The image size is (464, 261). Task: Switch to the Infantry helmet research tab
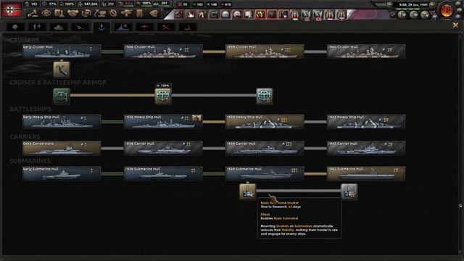click(15, 28)
